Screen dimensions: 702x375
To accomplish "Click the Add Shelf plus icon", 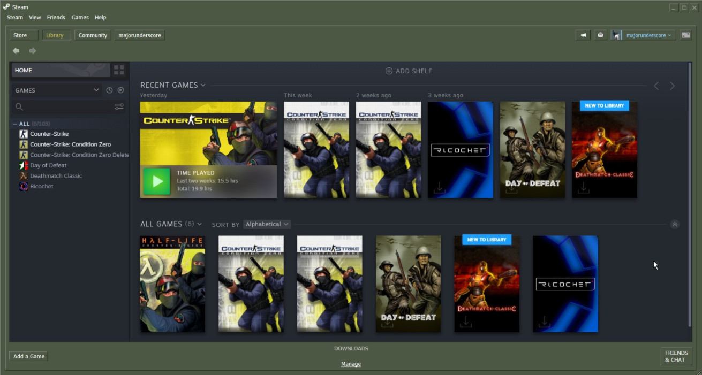I will (389, 71).
